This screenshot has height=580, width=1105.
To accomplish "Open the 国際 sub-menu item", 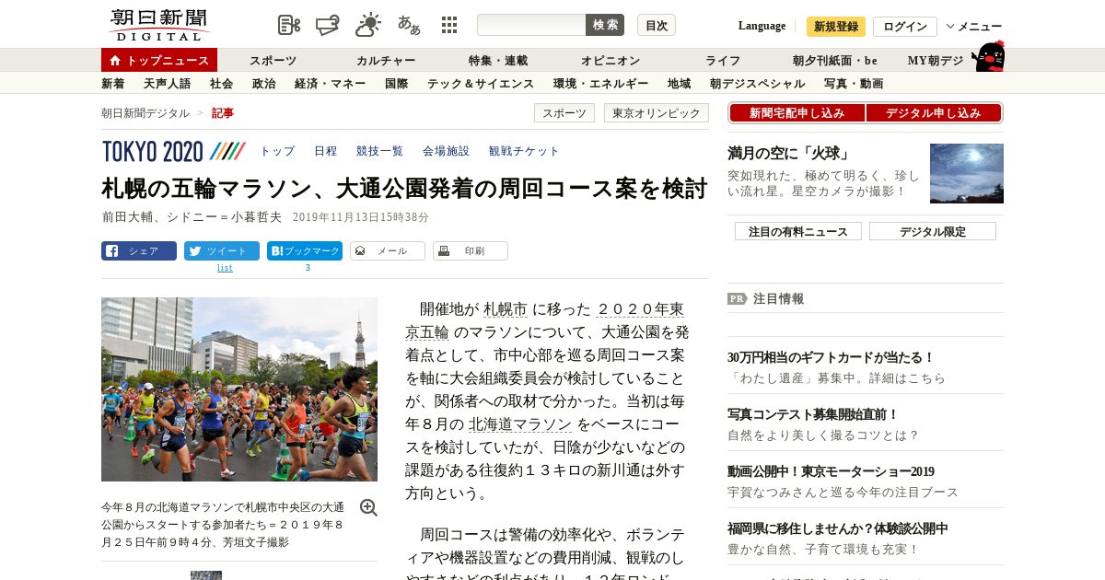I will click(396, 84).
